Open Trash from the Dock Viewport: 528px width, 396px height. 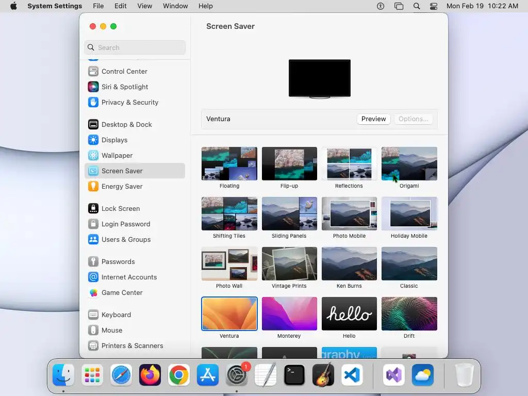coord(465,375)
